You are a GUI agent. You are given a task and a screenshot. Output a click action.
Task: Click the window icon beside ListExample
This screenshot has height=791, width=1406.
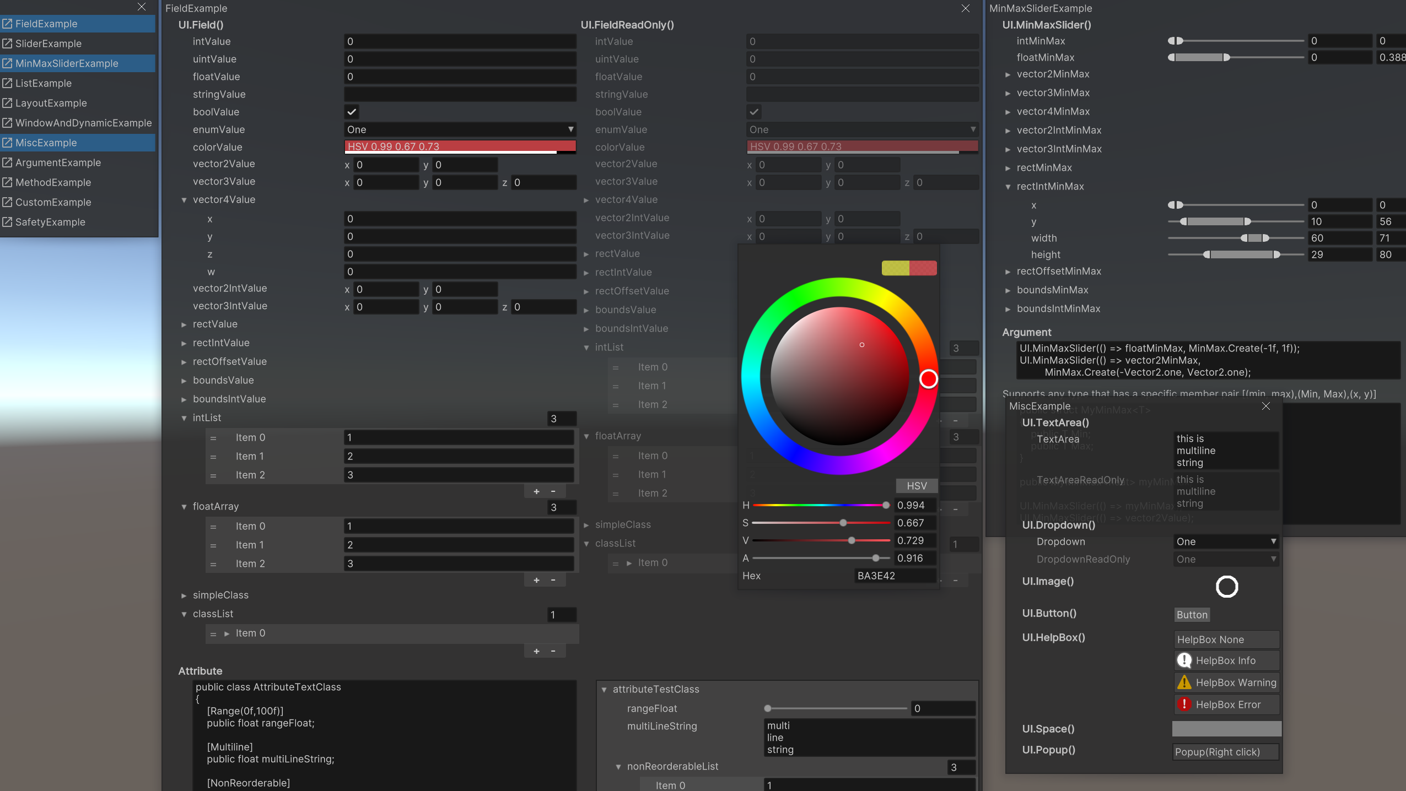[x=7, y=83]
